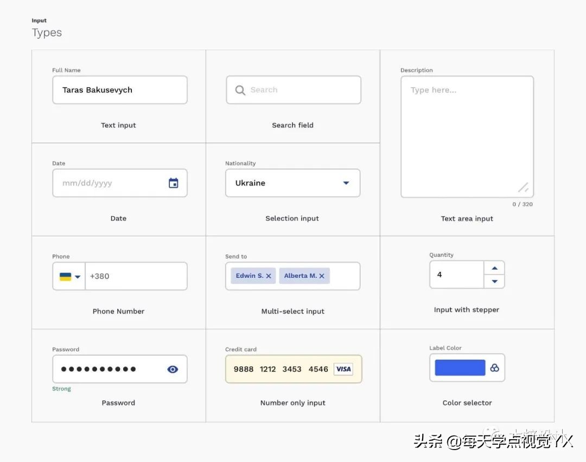Remove the Edwin S. chip via its X icon
This screenshot has height=462, width=586.
pos(269,276)
